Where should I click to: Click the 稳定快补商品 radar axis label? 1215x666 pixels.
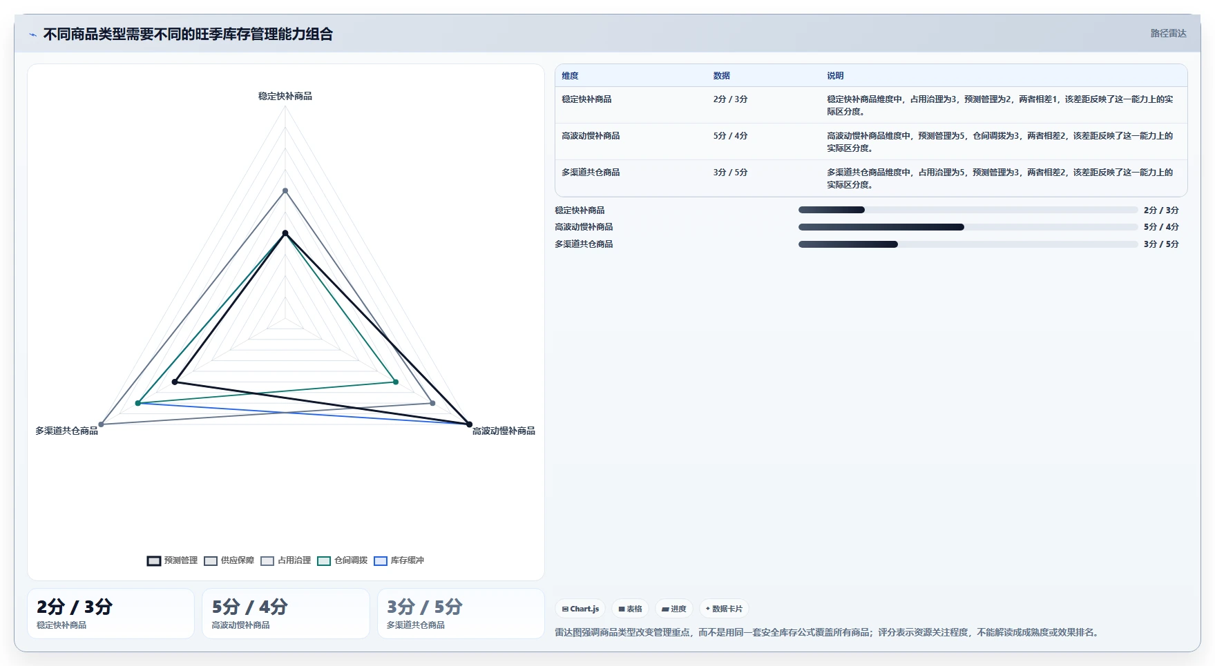click(x=285, y=96)
